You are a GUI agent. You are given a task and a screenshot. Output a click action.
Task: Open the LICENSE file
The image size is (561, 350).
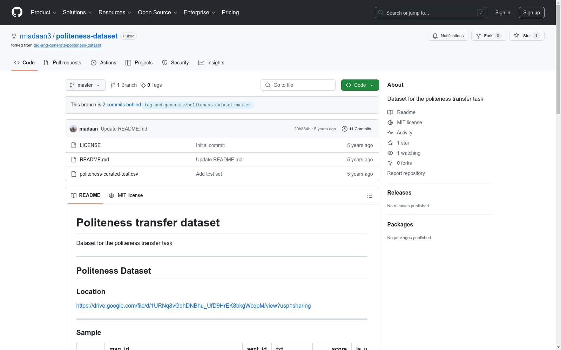[x=90, y=145]
